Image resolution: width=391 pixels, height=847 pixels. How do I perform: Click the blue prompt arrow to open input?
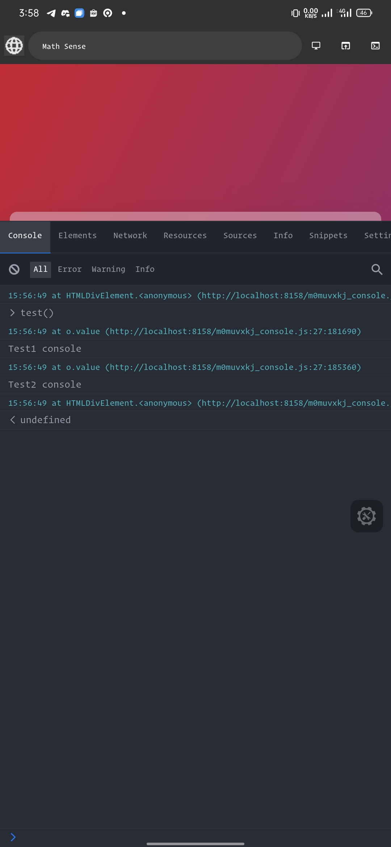[x=13, y=837]
